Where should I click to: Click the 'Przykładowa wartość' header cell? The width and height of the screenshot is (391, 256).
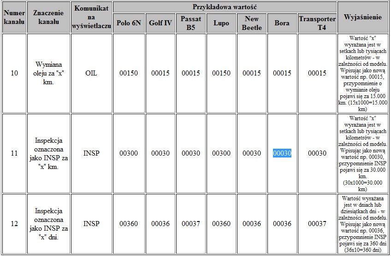(x=225, y=7)
